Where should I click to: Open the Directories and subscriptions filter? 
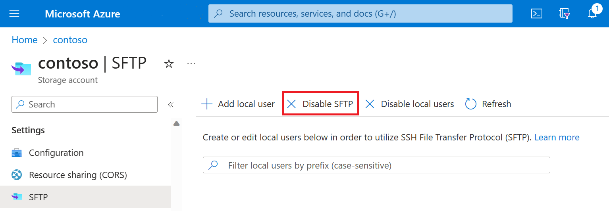pos(564,14)
